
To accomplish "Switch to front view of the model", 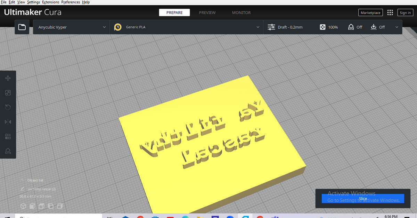I will (32, 206).
